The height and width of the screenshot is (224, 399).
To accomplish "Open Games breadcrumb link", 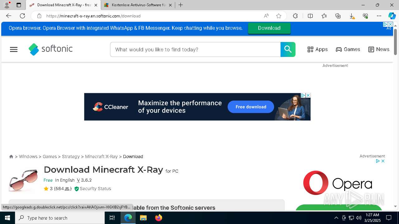I will (50, 156).
